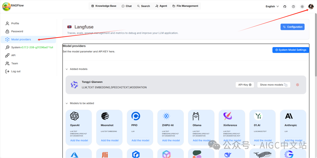Click the OpenAI logo icon

[x=74, y=116]
